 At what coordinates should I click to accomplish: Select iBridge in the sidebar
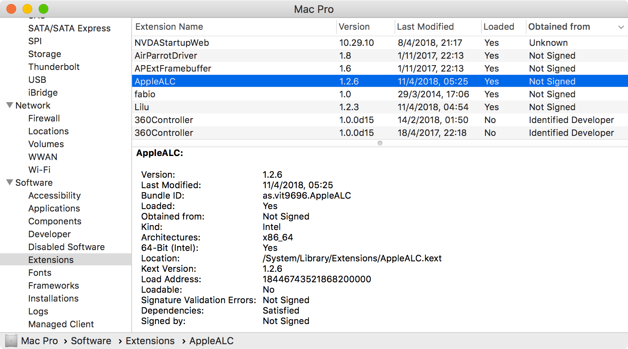point(43,92)
